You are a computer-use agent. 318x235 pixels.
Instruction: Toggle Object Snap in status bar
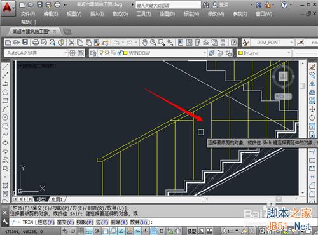point(106,231)
